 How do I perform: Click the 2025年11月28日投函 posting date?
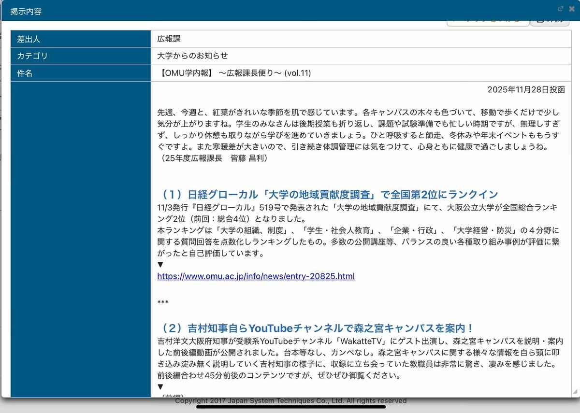tap(525, 90)
